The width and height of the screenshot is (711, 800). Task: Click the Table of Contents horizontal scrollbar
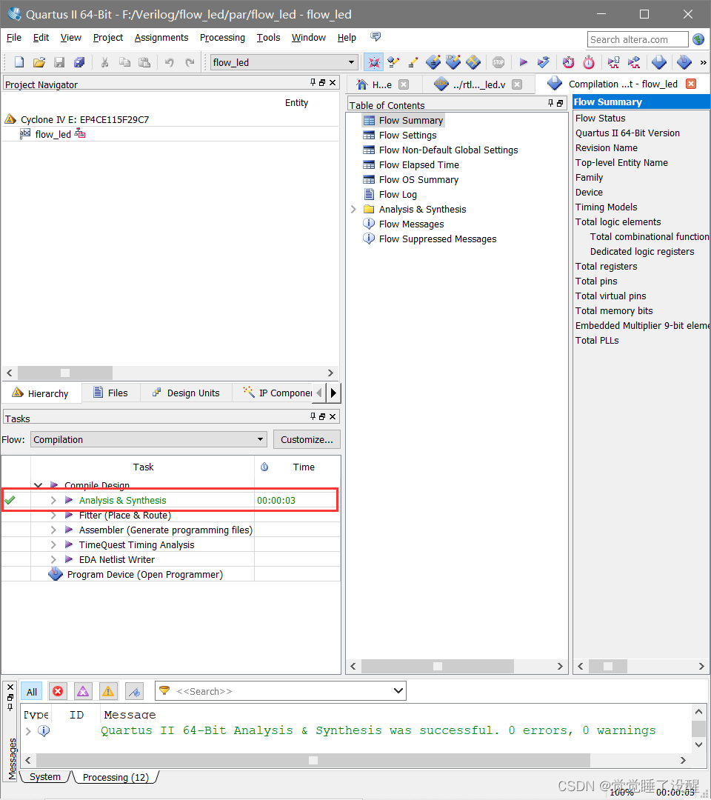(438, 666)
